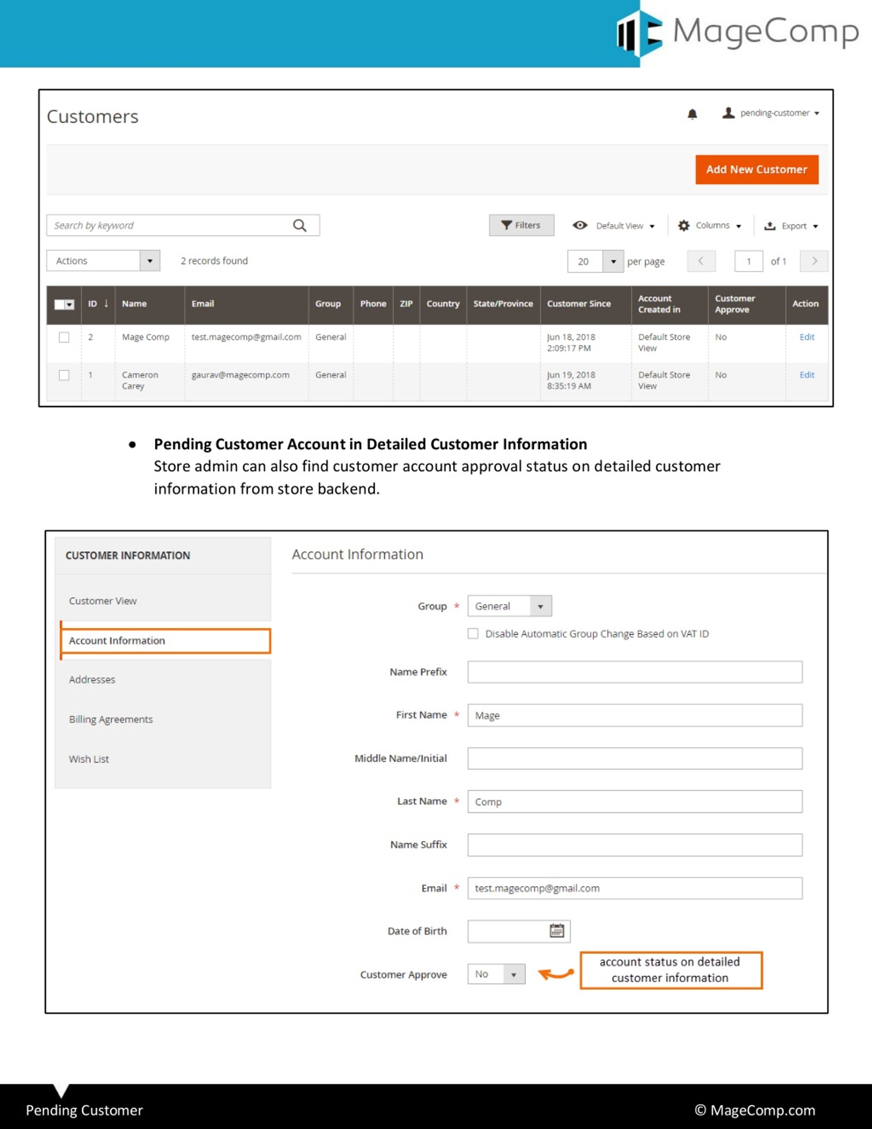Viewport: 872px width, 1129px height.
Task: Go to next page arrow
Action: point(814,261)
